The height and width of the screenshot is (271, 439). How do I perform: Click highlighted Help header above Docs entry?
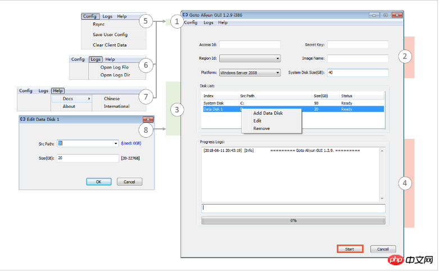(x=58, y=91)
